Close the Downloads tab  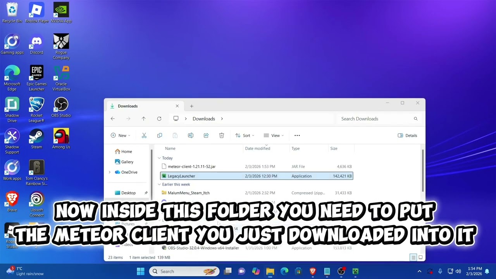point(177,106)
